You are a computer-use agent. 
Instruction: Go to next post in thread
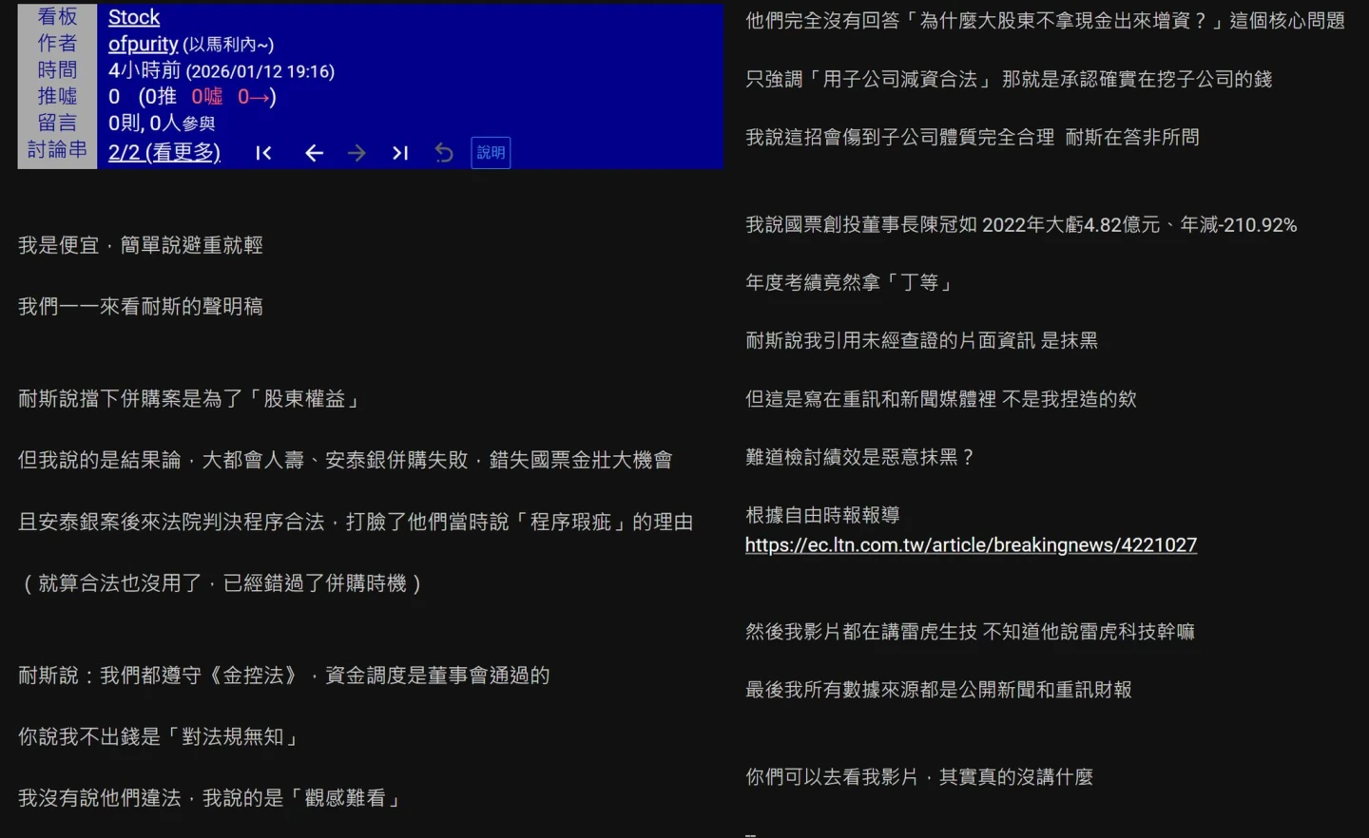(357, 153)
